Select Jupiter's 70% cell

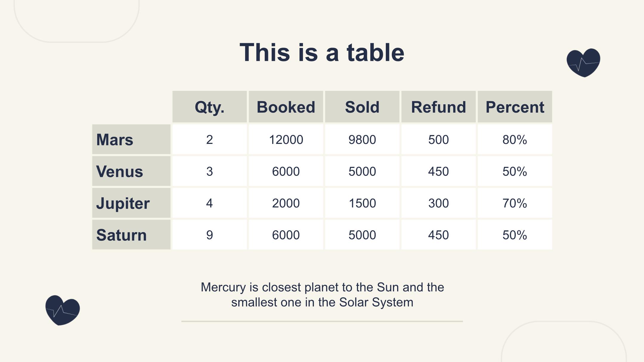coord(515,203)
